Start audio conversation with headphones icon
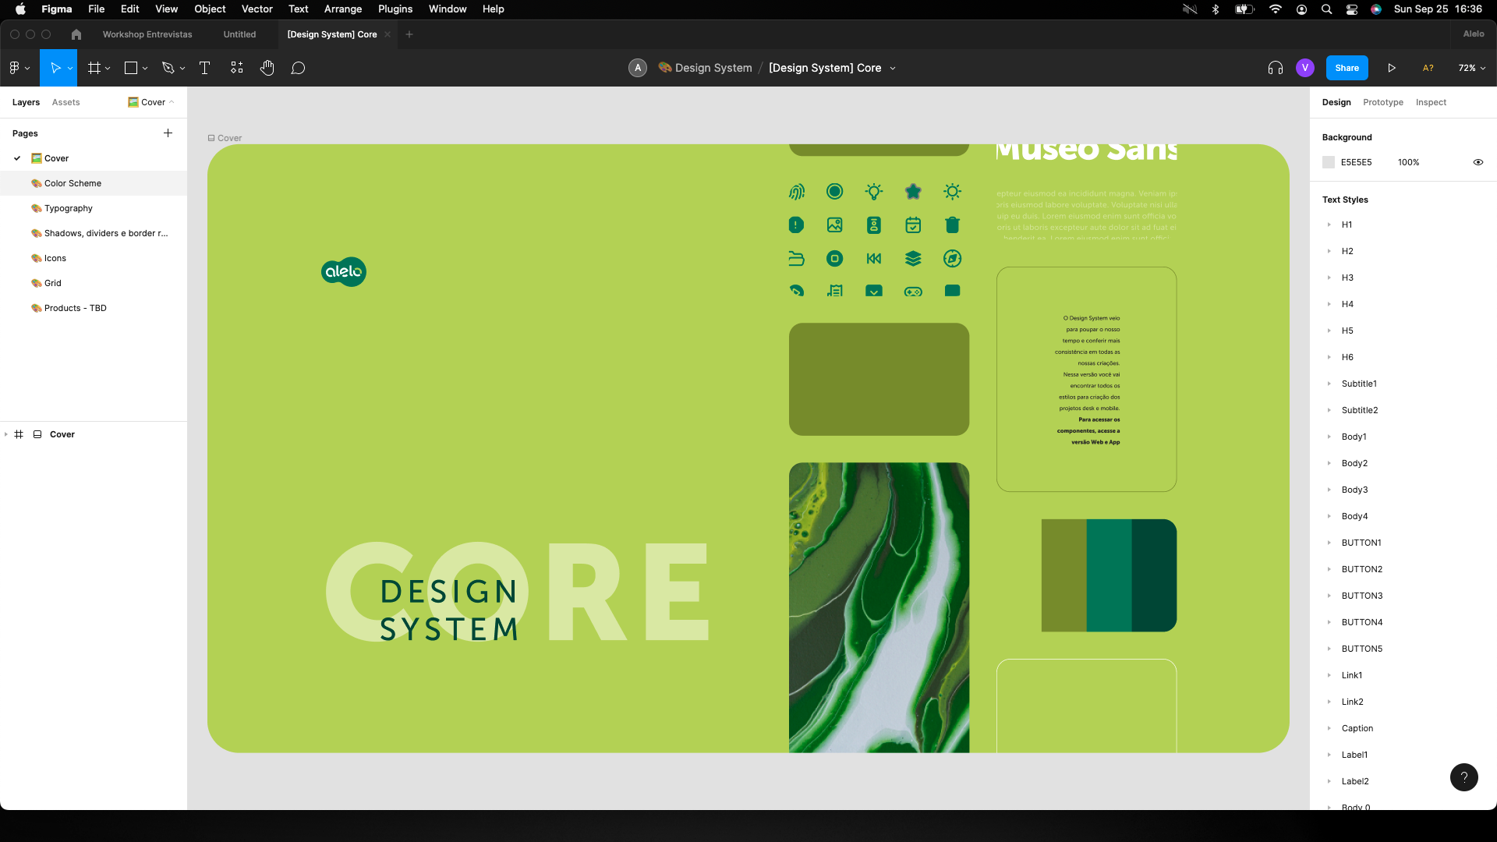This screenshot has height=842, width=1497. pyautogui.click(x=1275, y=68)
